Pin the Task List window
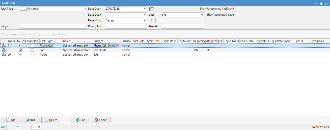The height and width of the screenshot is (130, 330). 316,4
